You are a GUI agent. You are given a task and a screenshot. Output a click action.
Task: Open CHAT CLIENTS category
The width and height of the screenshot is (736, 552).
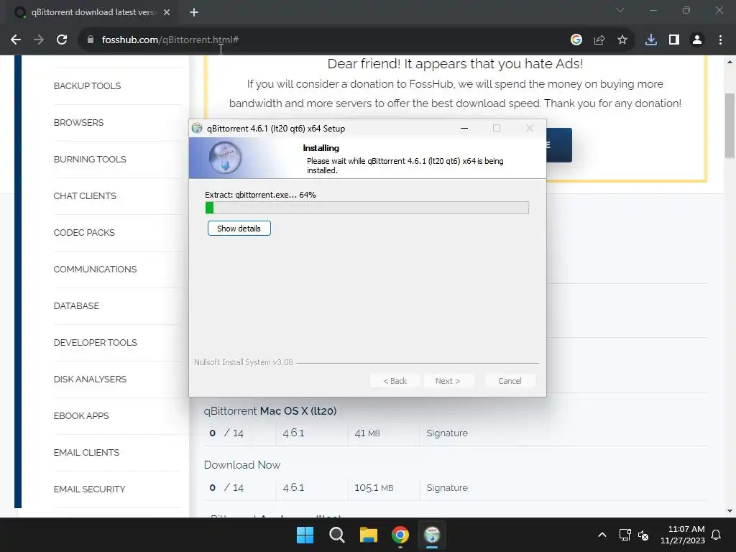85,195
